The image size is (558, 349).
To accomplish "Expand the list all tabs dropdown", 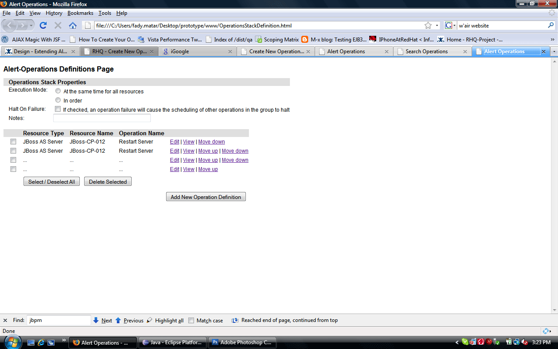I will pyautogui.click(x=554, y=51).
